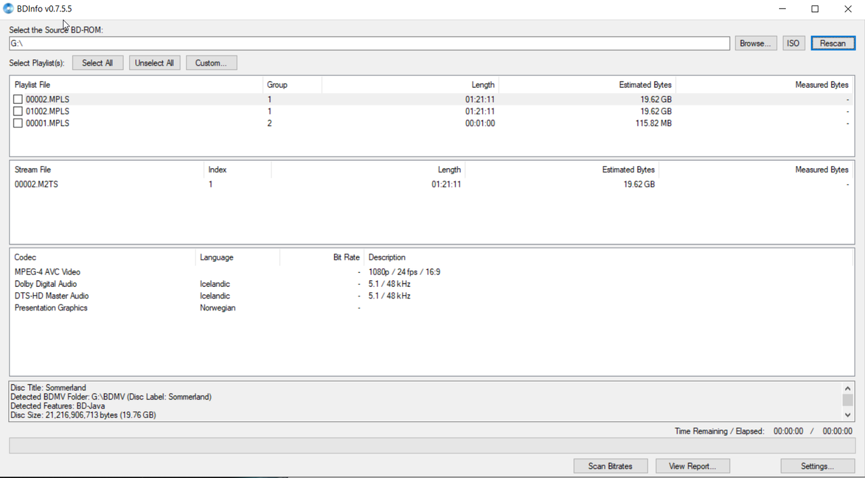Click the ISO button

tap(793, 43)
